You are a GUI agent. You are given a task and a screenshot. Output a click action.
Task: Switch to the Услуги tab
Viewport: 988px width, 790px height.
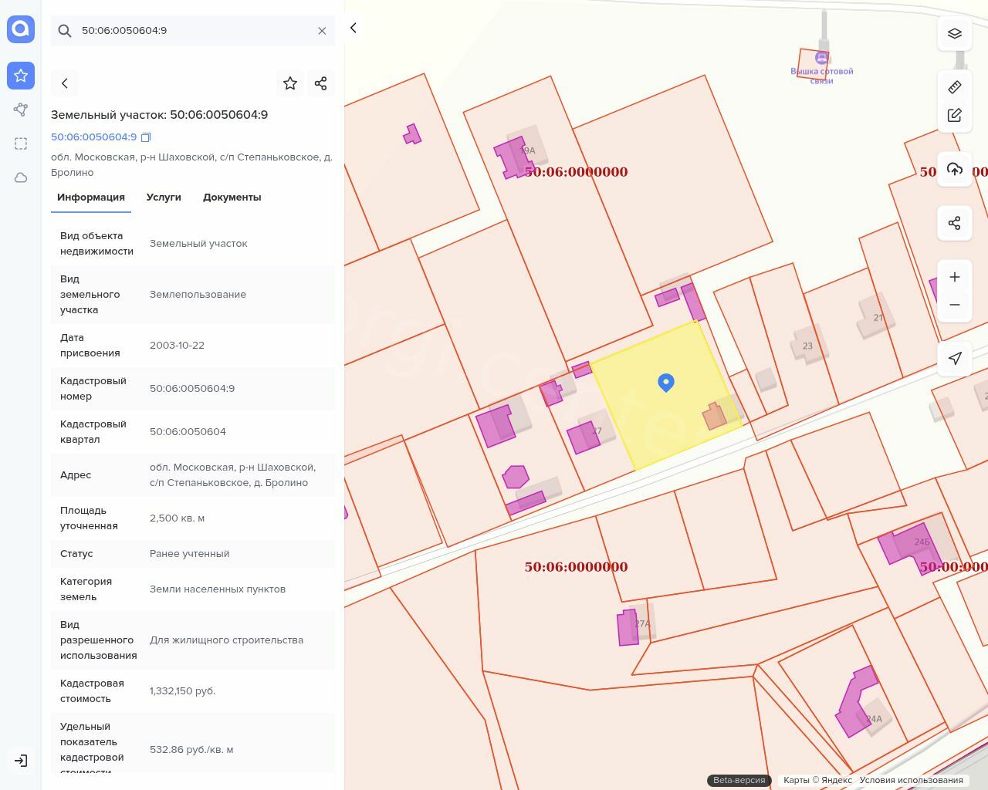point(164,197)
